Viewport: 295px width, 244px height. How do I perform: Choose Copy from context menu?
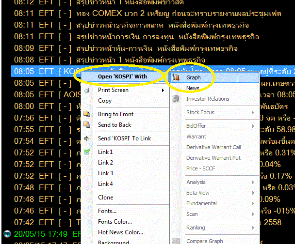[105, 101]
